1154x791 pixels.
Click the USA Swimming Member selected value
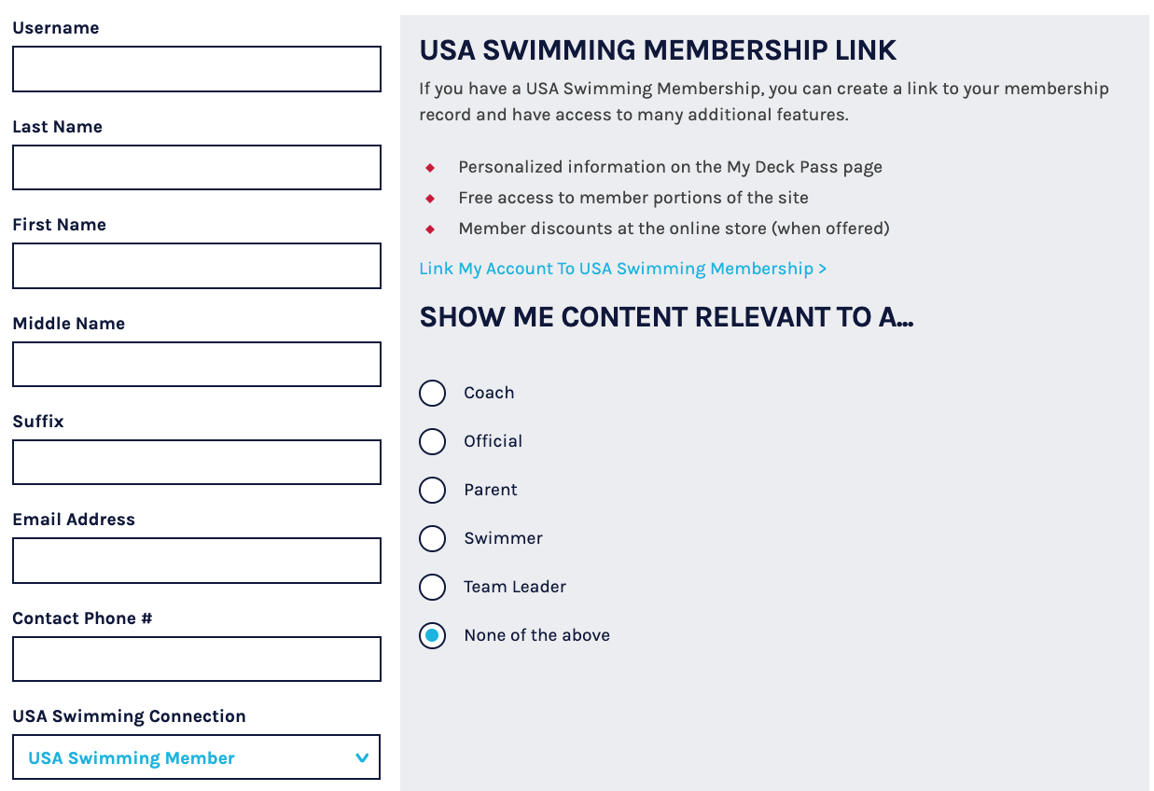132,758
